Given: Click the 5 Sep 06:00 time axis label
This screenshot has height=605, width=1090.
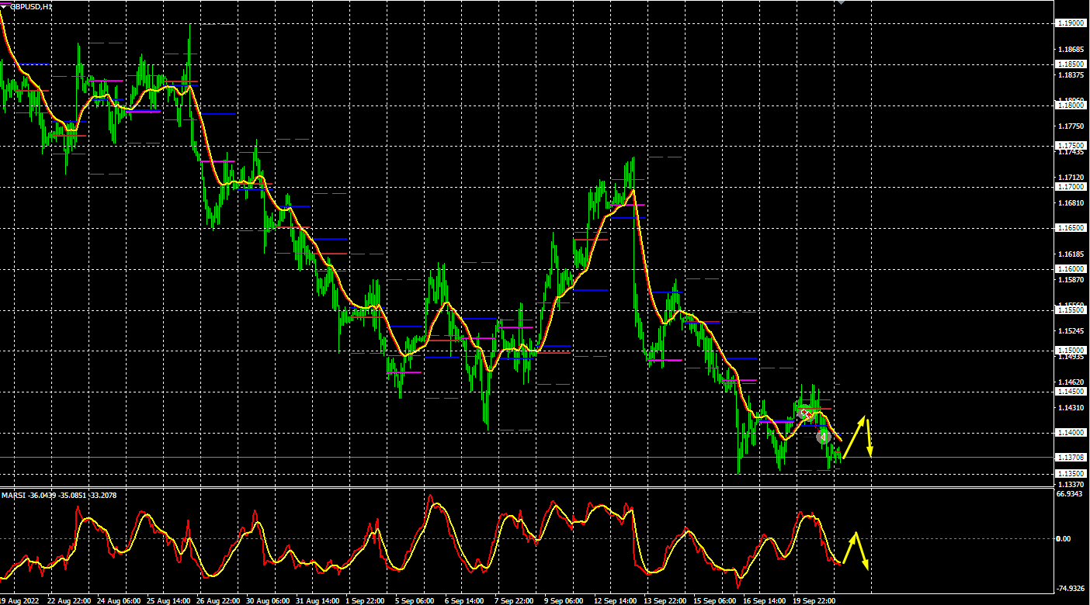Looking at the screenshot, I should coord(414,600).
